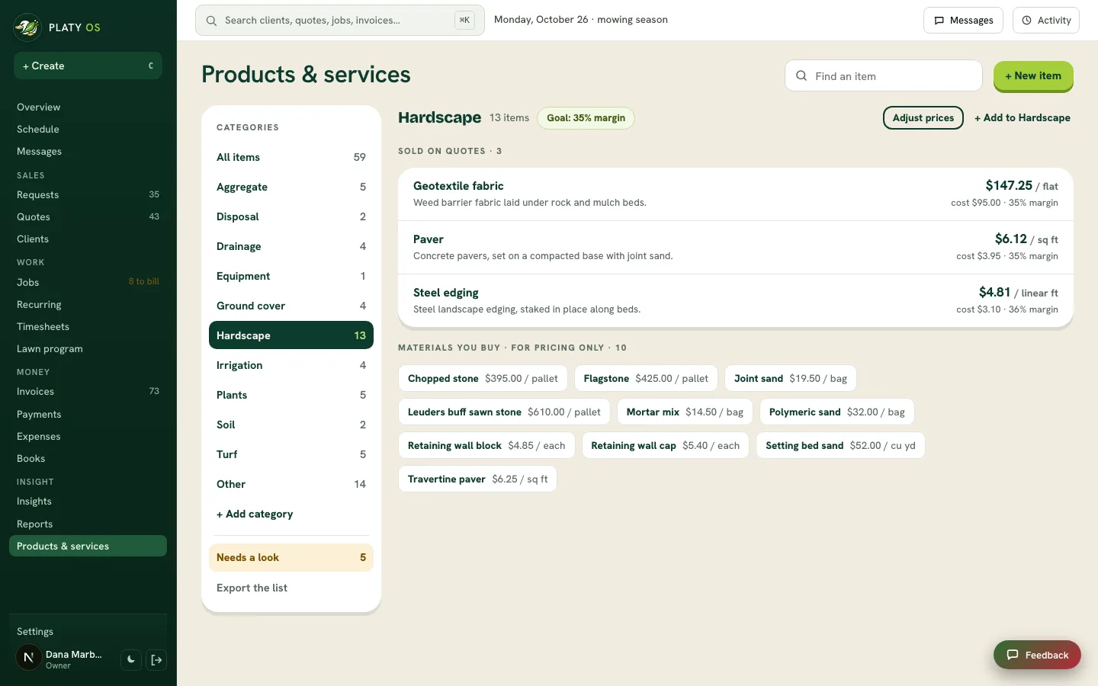Select the Drainage category
The height and width of the screenshot is (686, 1098).
pos(291,246)
